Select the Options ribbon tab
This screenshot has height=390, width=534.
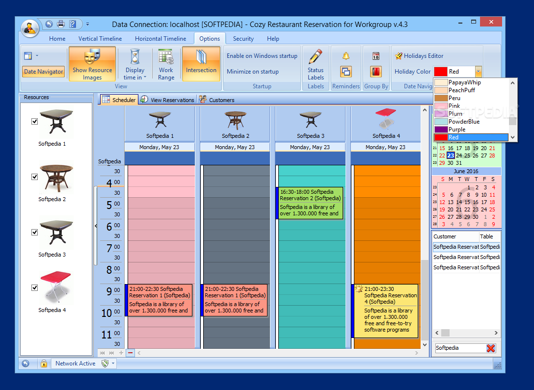point(210,39)
